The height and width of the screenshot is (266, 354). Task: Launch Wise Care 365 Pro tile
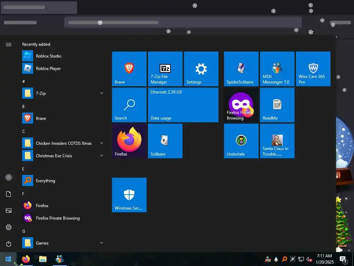[x=313, y=69]
